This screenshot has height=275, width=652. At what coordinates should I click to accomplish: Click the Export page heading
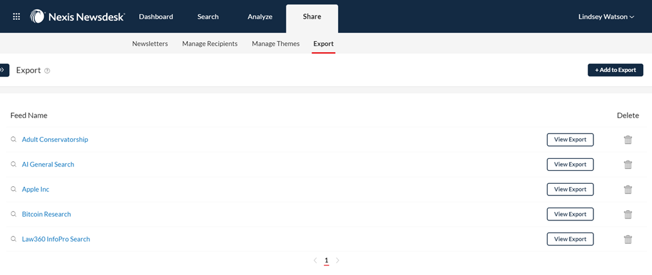tap(28, 70)
